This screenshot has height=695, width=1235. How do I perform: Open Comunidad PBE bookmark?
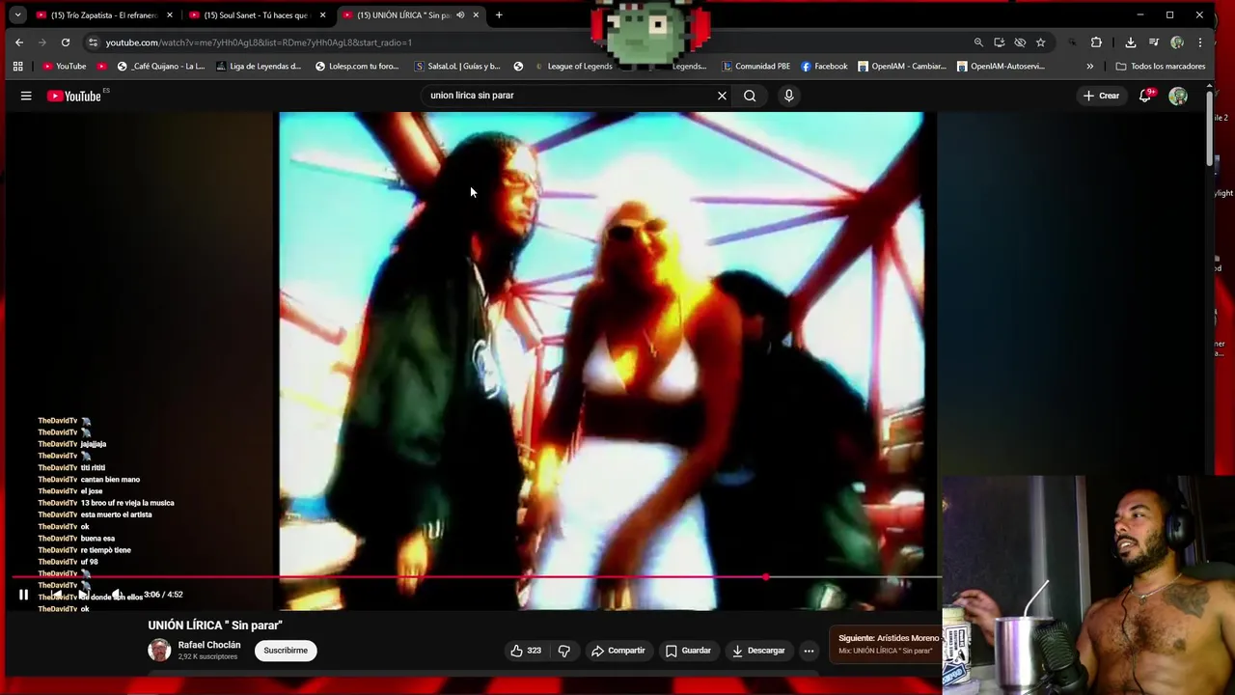coord(756,67)
